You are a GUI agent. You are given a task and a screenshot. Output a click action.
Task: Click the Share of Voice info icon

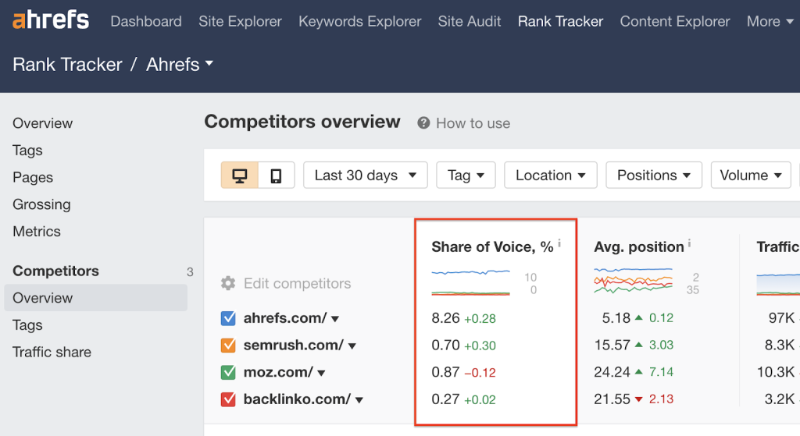[x=559, y=244]
